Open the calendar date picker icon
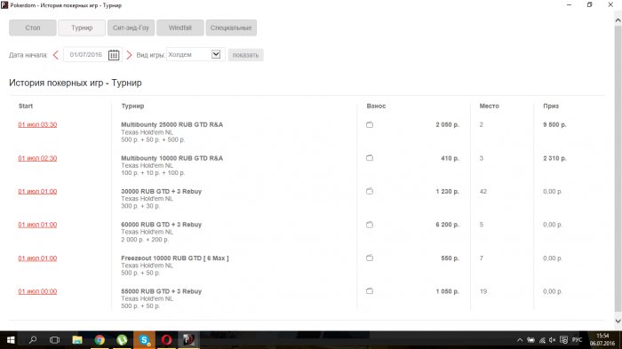 (114, 55)
